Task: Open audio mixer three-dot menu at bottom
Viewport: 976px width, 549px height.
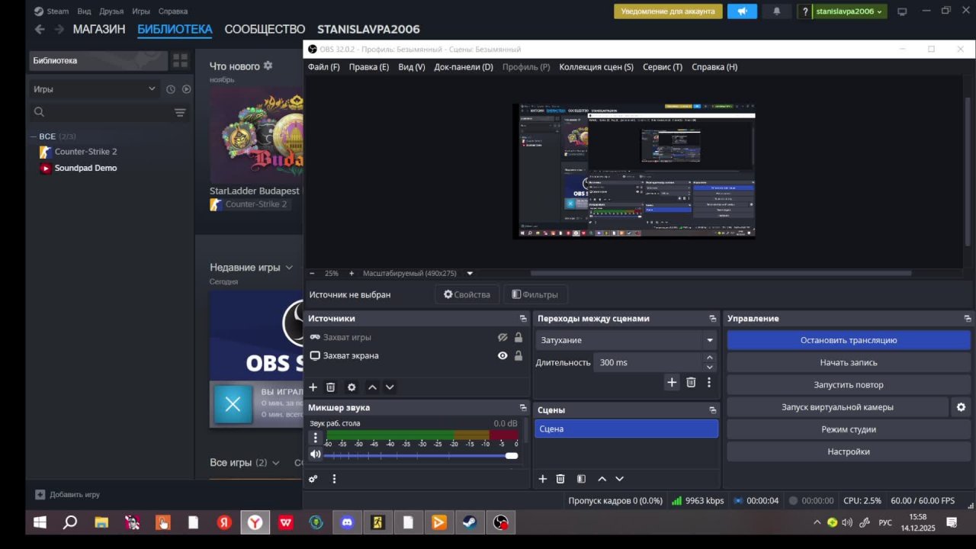Action: coord(334,479)
